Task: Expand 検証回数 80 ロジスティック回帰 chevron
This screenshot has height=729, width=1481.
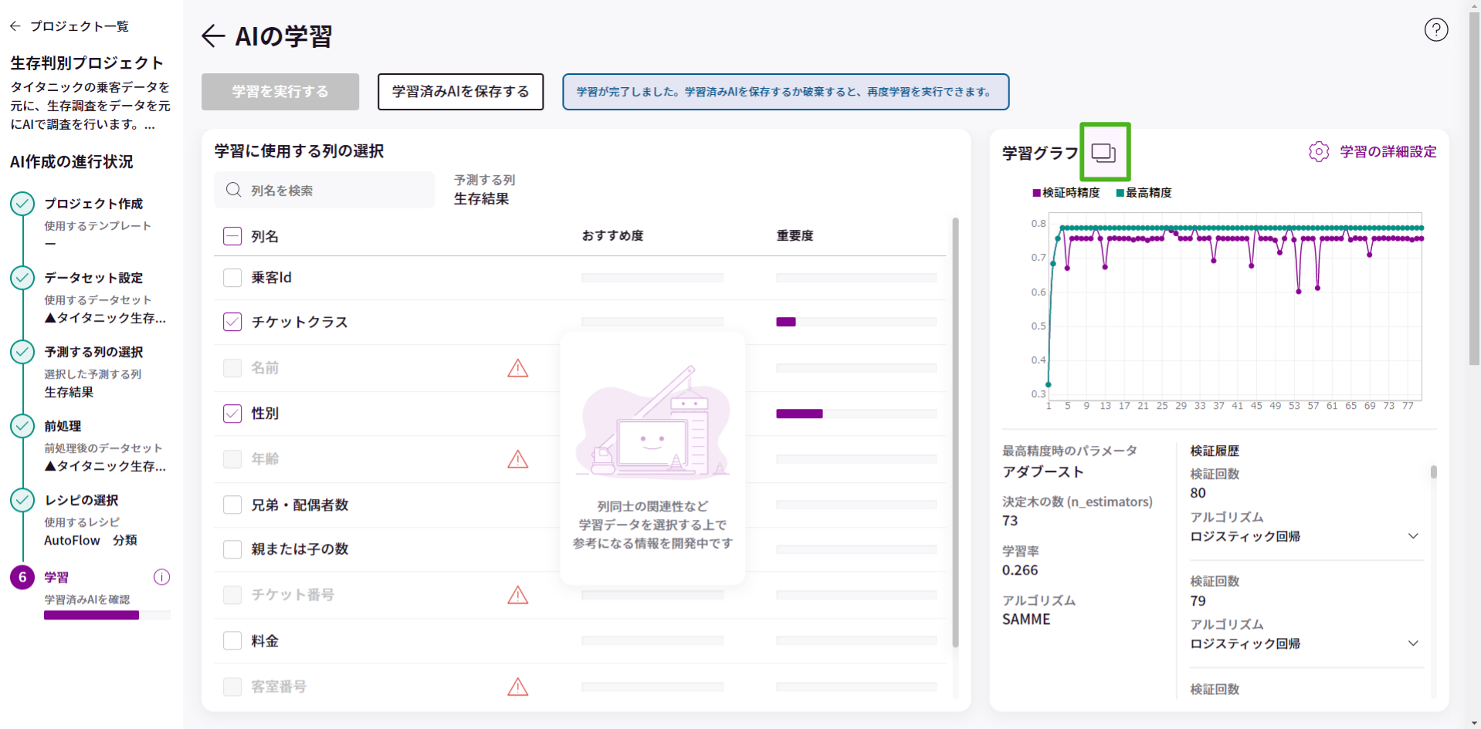Action: coord(1413,536)
